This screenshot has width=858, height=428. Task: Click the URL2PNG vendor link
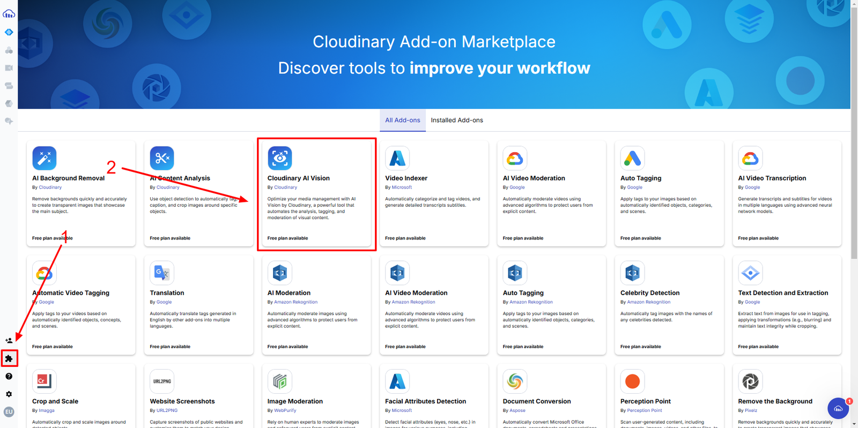tap(167, 410)
